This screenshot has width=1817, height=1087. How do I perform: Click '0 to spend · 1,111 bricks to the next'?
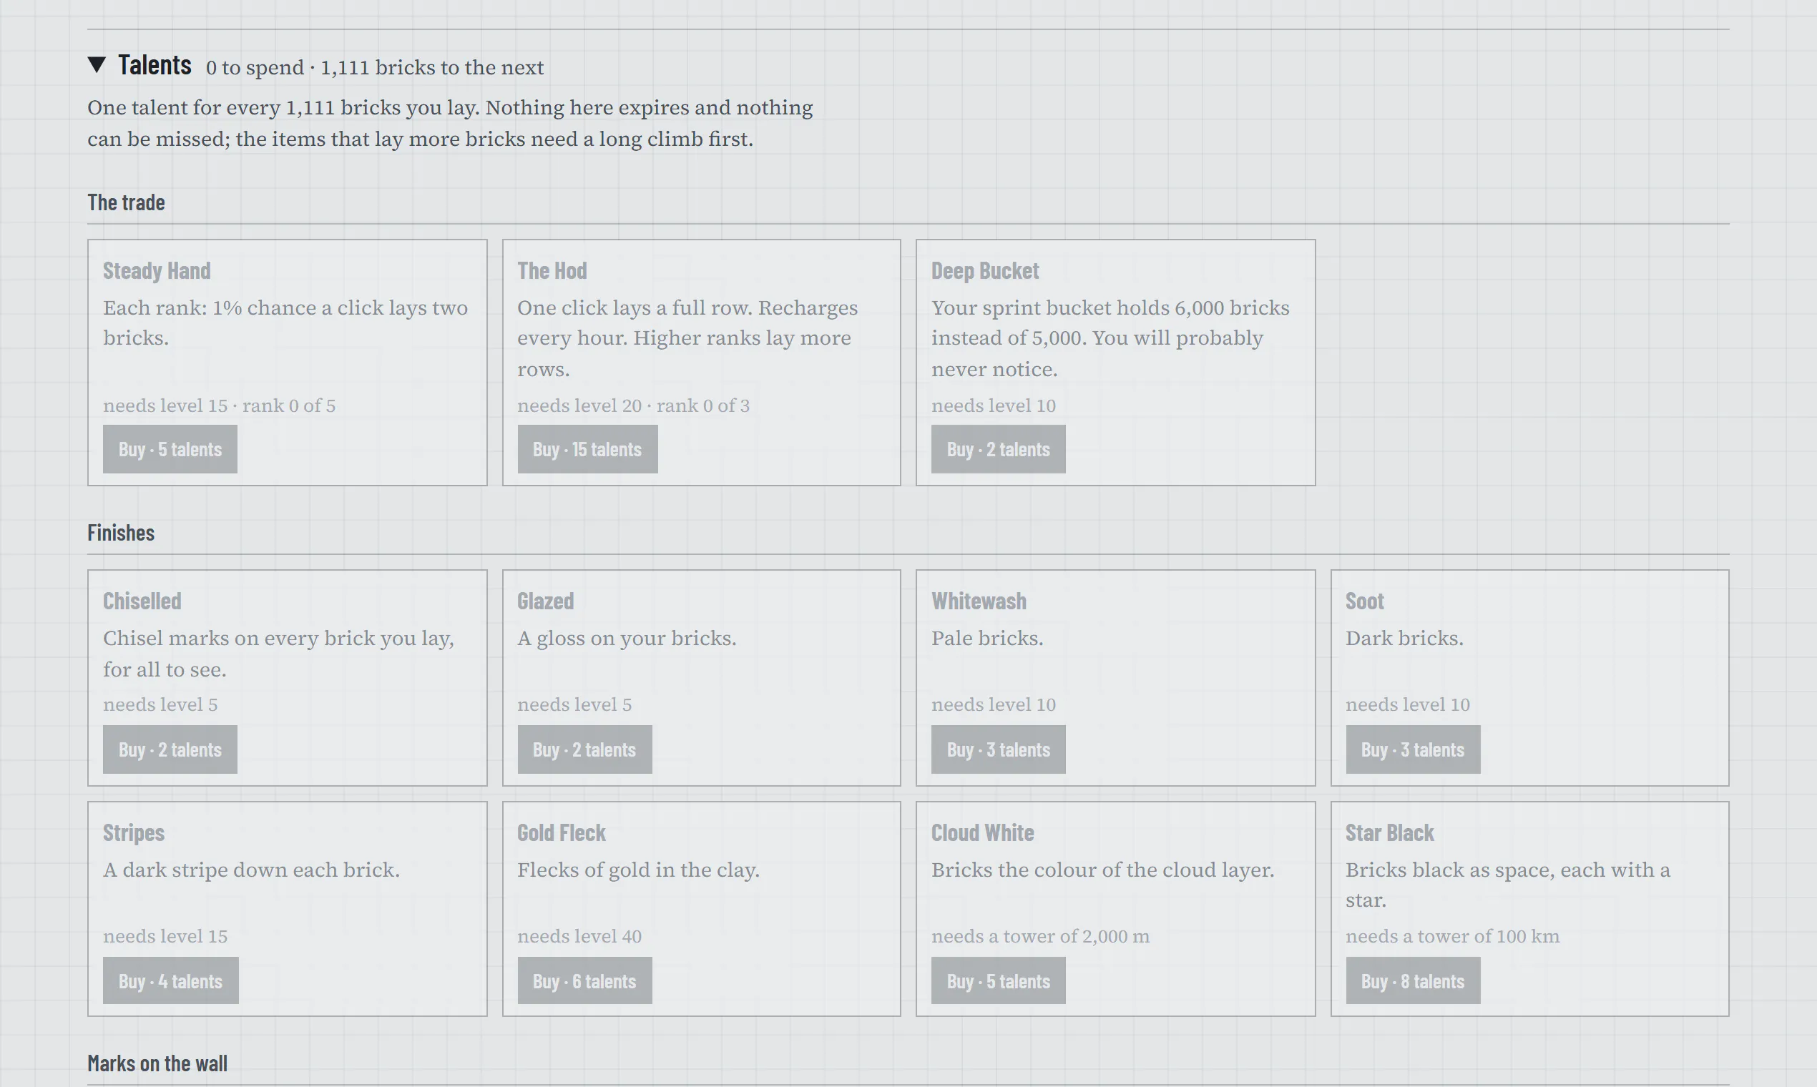374,67
